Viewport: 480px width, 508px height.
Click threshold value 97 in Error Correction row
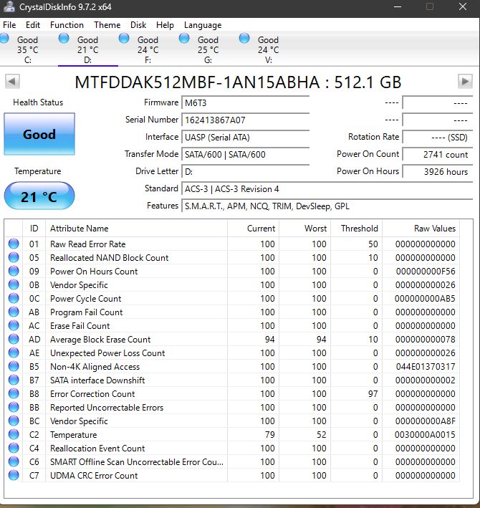(x=373, y=394)
